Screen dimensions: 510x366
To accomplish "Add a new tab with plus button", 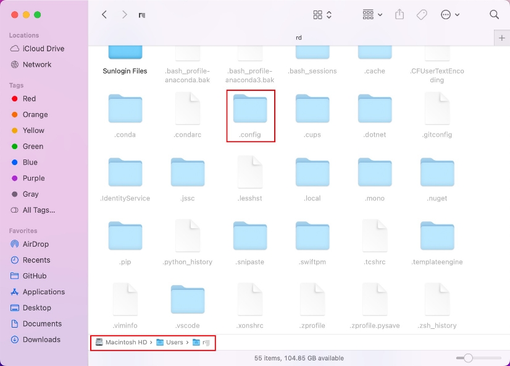I will [x=501, y=38].
